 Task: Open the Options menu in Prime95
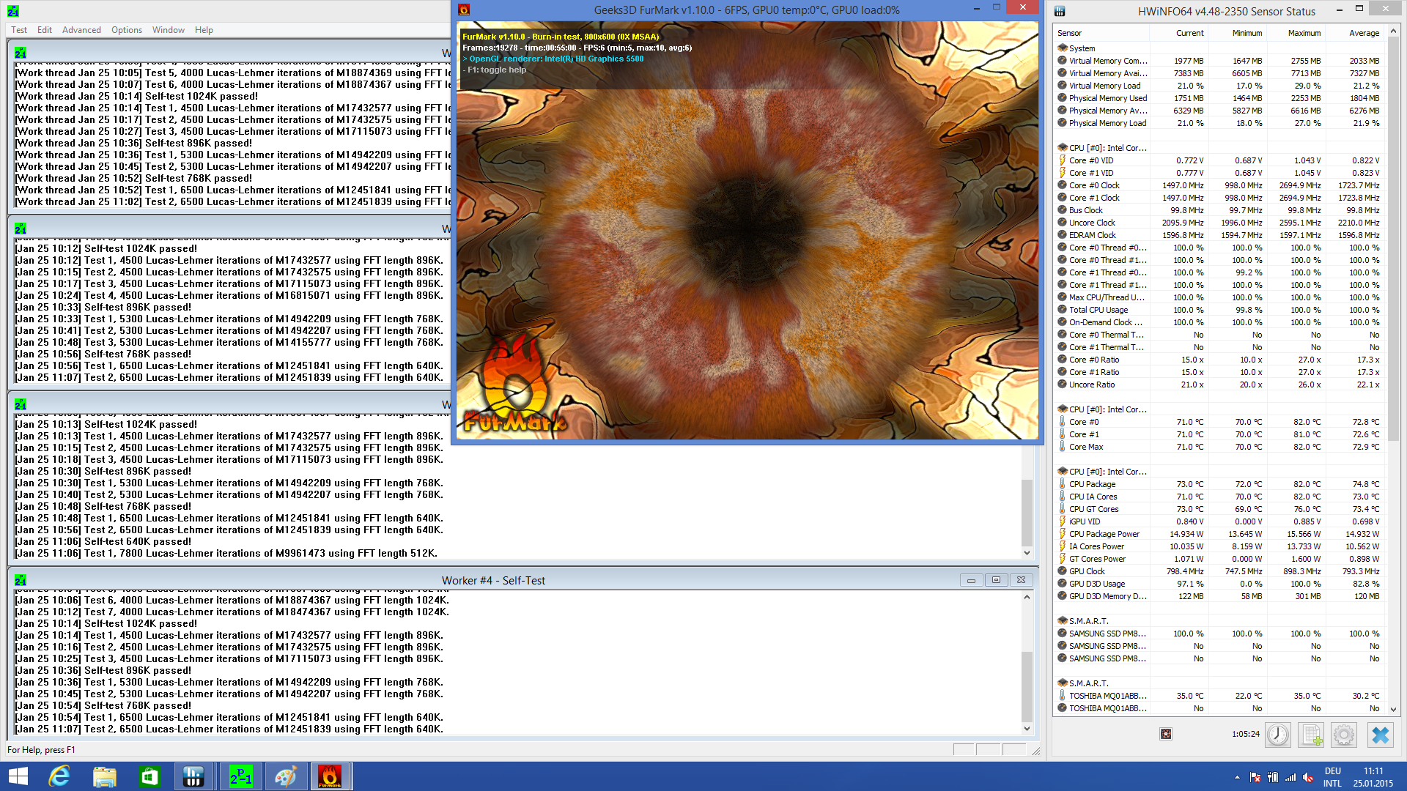point(127,30)
